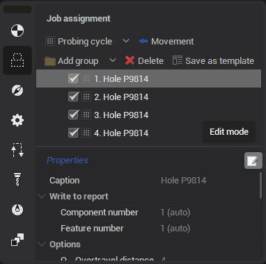266x264 pixels.
Task: Click the Delete button
Action: point(144,61)
